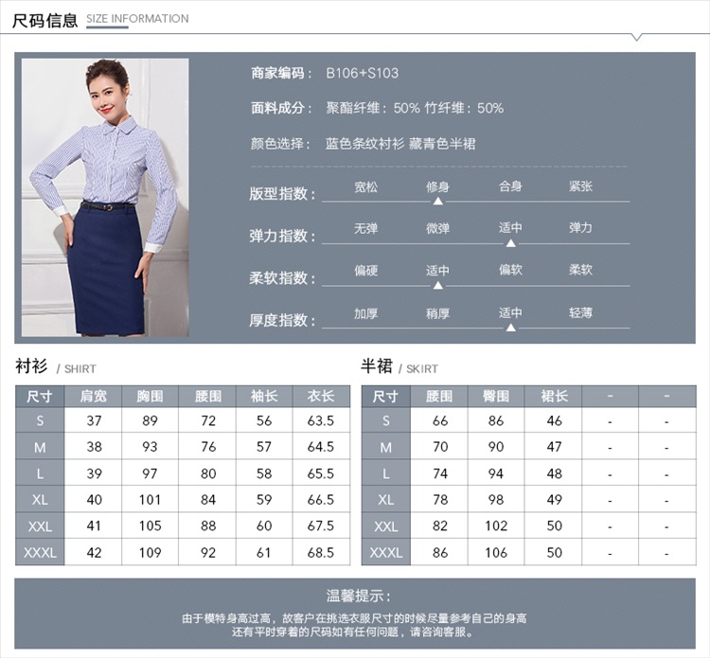Image resolution: width=710 pixels, height=658 pixels.
Task: Click the triangle marker on 柔软指数 scale
Action: click(437, 285)
